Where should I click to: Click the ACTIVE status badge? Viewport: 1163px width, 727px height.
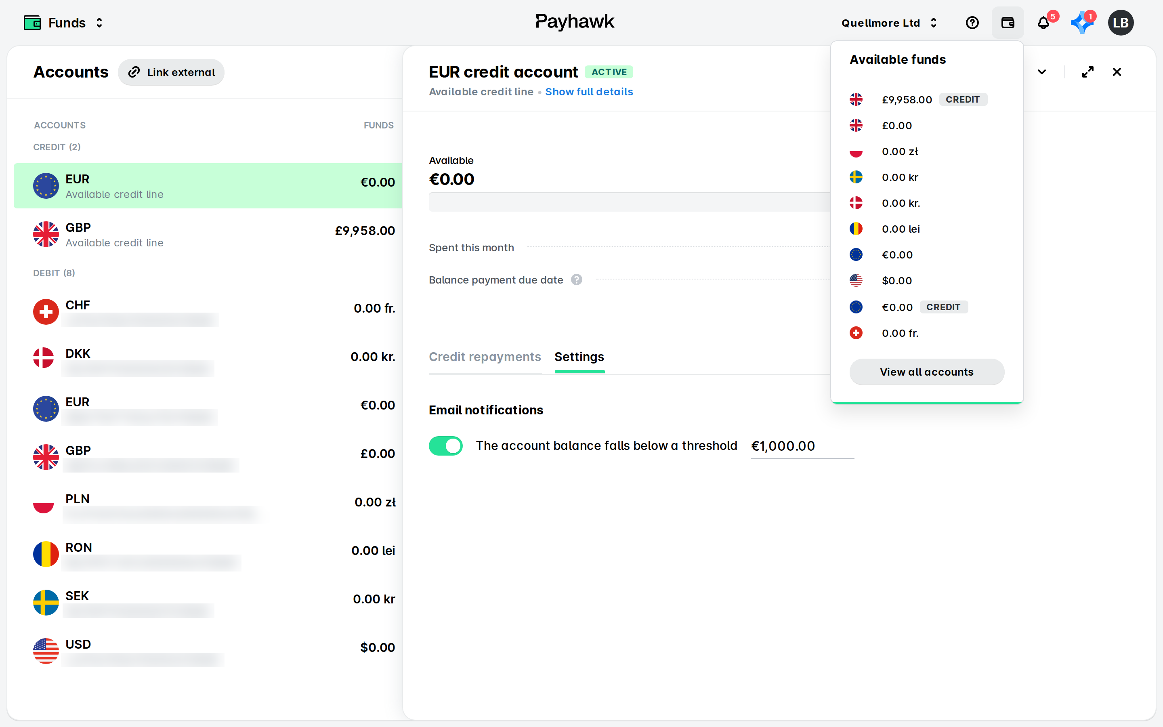[x=609, y=72]
